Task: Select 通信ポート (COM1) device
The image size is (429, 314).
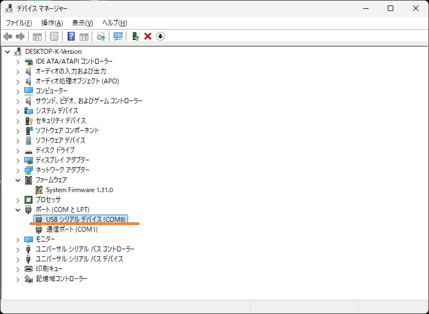Action: [x=71, y=229]
